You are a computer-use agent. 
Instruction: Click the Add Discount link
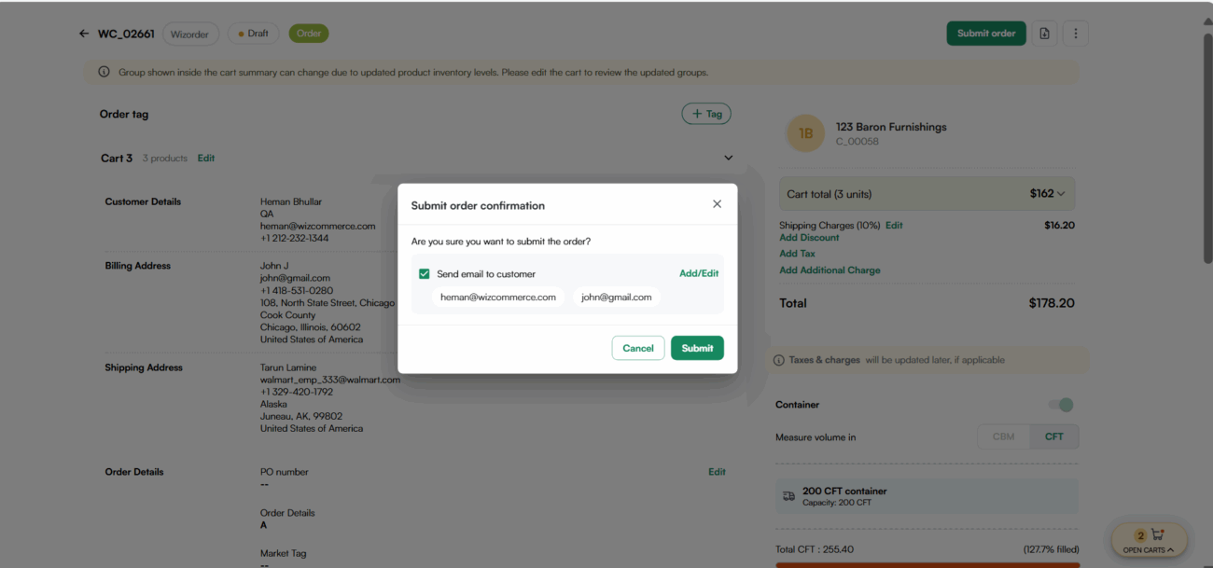[x=809, y=238]
